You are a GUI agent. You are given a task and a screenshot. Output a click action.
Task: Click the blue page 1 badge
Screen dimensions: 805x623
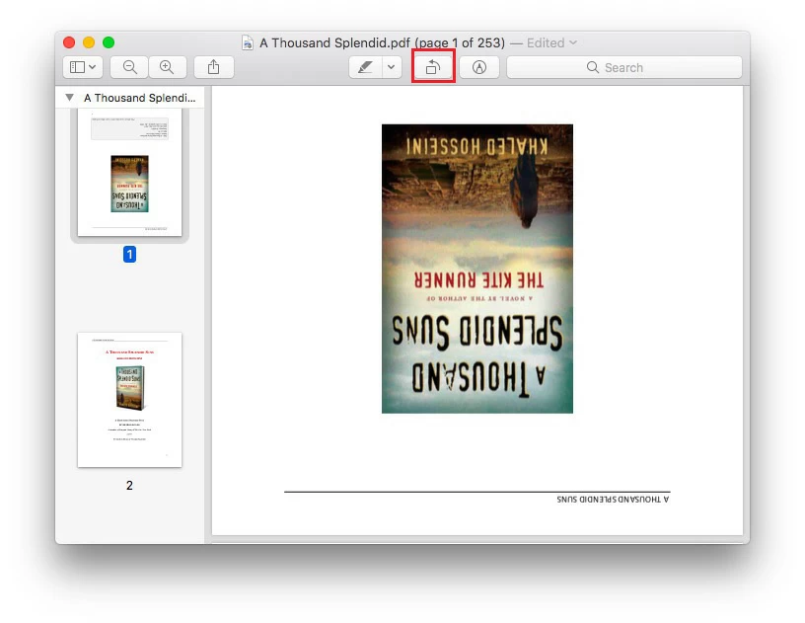point(129,254)
